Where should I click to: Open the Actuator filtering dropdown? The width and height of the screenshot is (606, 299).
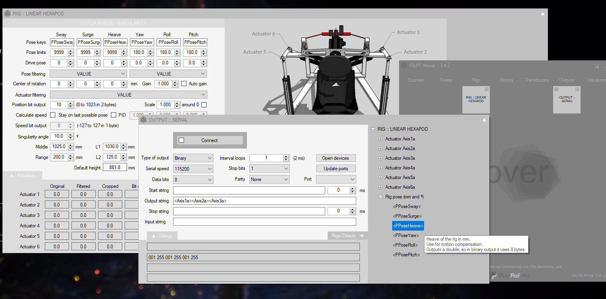[128, 95]
